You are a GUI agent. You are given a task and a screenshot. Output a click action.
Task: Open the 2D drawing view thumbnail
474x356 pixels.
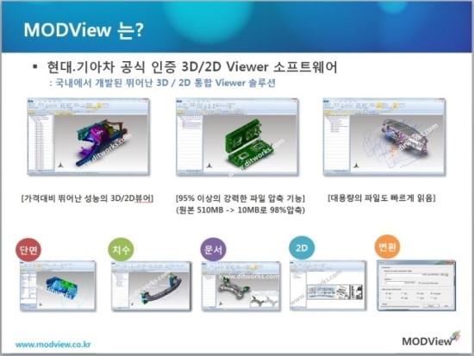[x=327, y=285]
